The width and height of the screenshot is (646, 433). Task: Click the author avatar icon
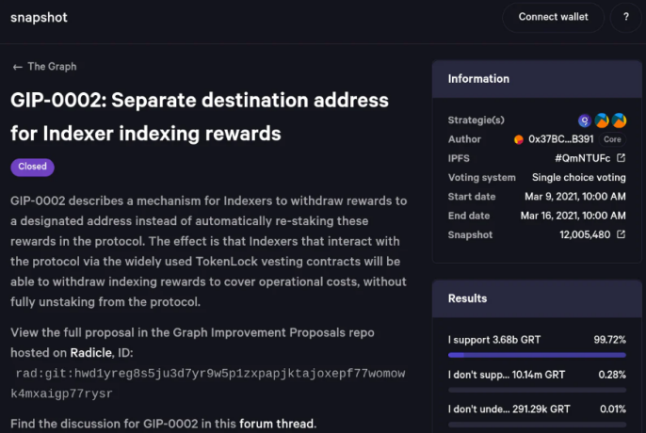coord(519,139)
